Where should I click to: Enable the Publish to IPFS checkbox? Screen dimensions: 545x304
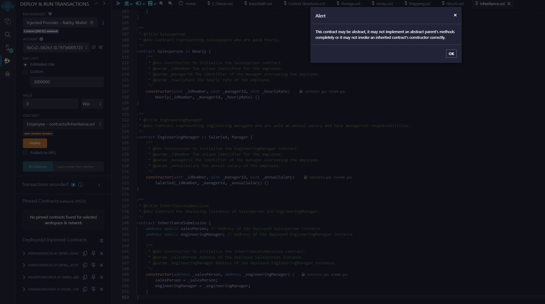pyautogui.click(x=25, y=153)
